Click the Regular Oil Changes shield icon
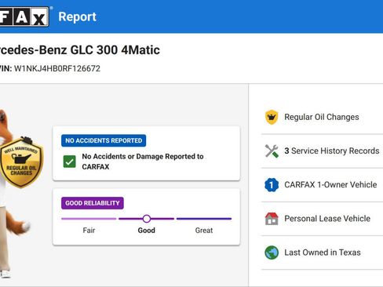Viewport: 383px width, 287px height. click(272, 117)
